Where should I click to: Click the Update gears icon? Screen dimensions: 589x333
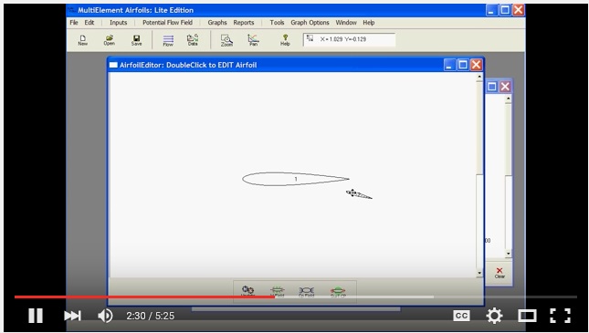point(247,291)
